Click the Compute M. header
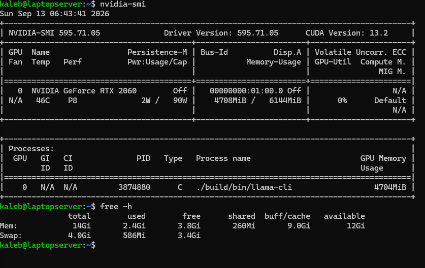 click(383, 62)
